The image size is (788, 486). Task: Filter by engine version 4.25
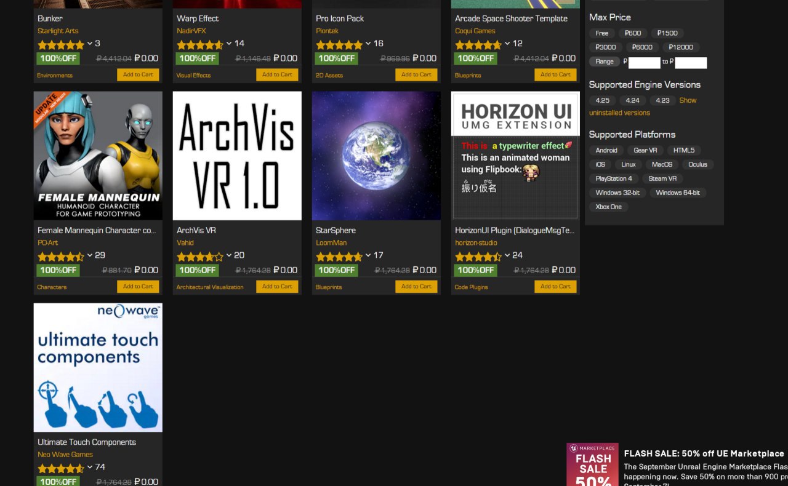pyautogui.click(x=603, y=100)
